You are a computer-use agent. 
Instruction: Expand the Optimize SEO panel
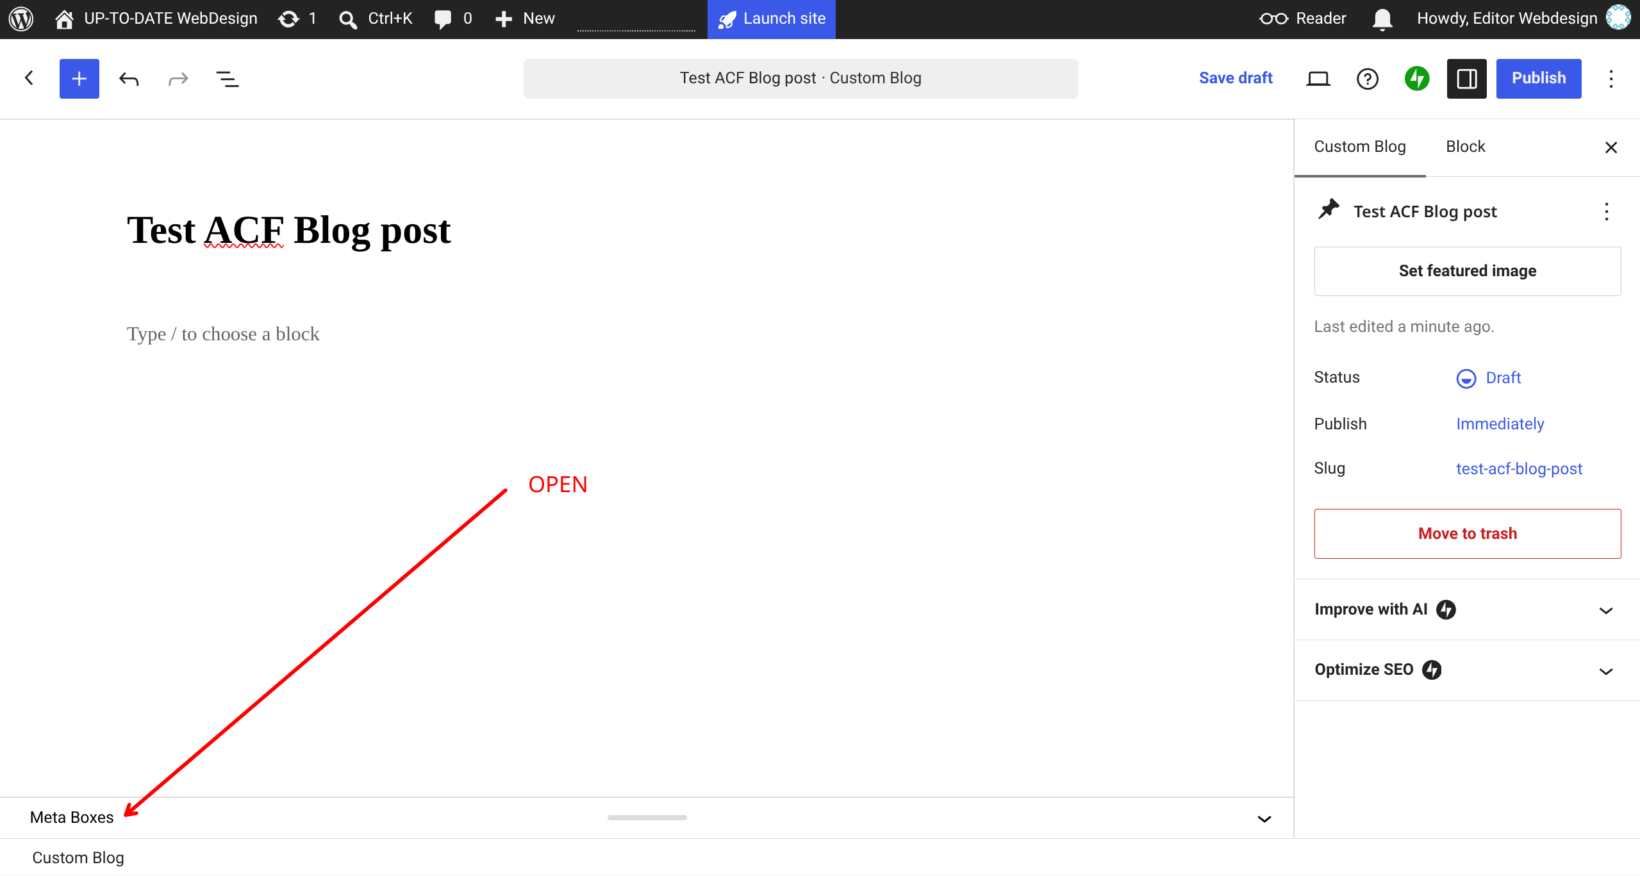click(x=1467, y=670)
